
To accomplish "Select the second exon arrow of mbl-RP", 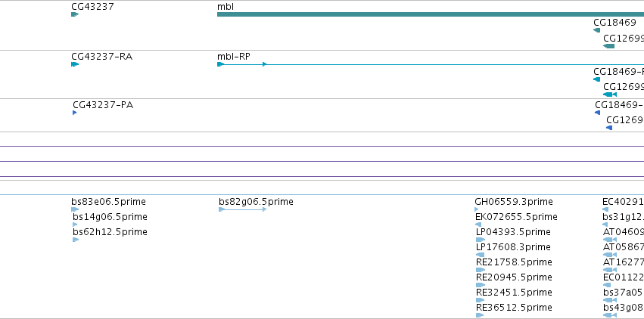I will (265, 64).
